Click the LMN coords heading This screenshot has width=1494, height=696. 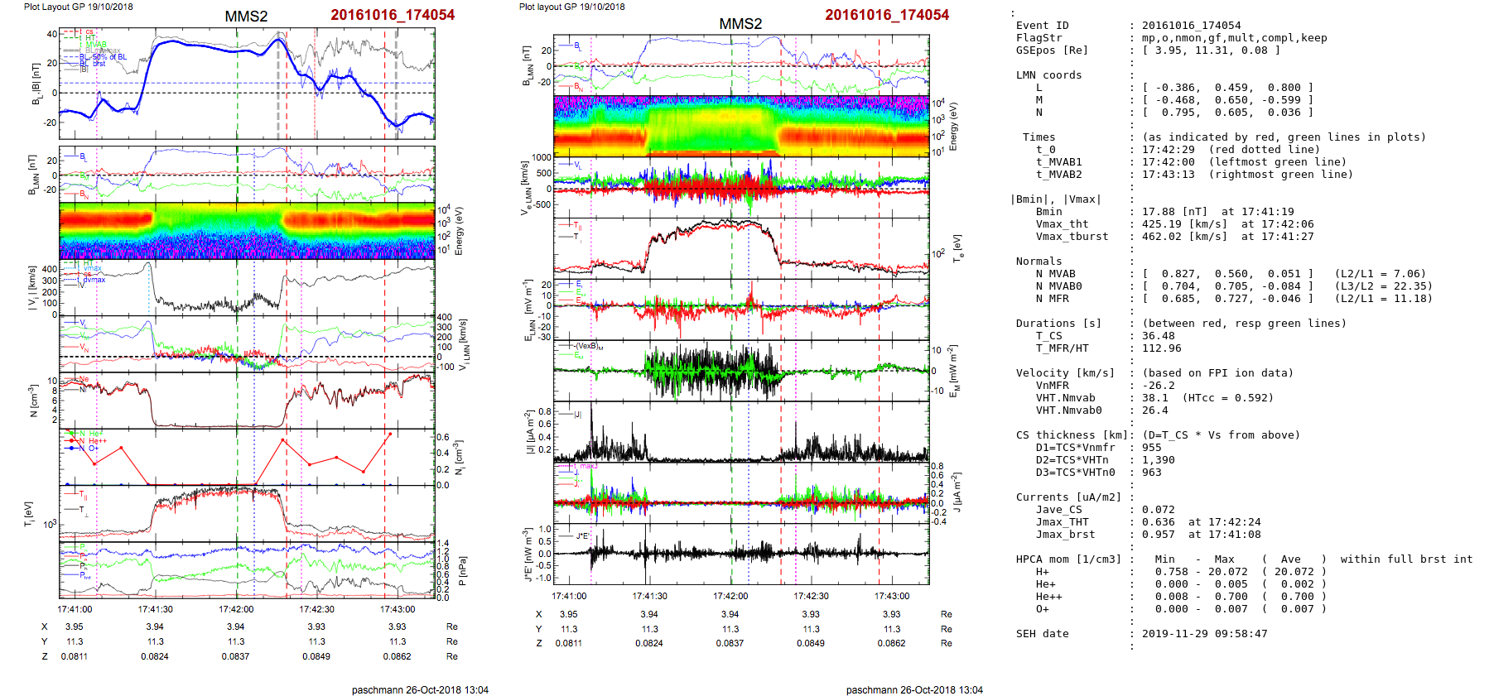coord(1049,75)
